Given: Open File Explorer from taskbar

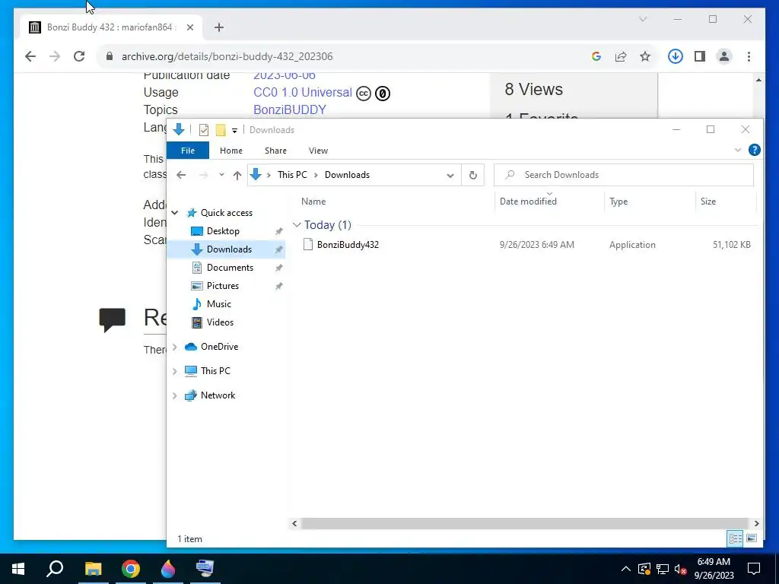Looking at the screenshot, I should point(93,569).
